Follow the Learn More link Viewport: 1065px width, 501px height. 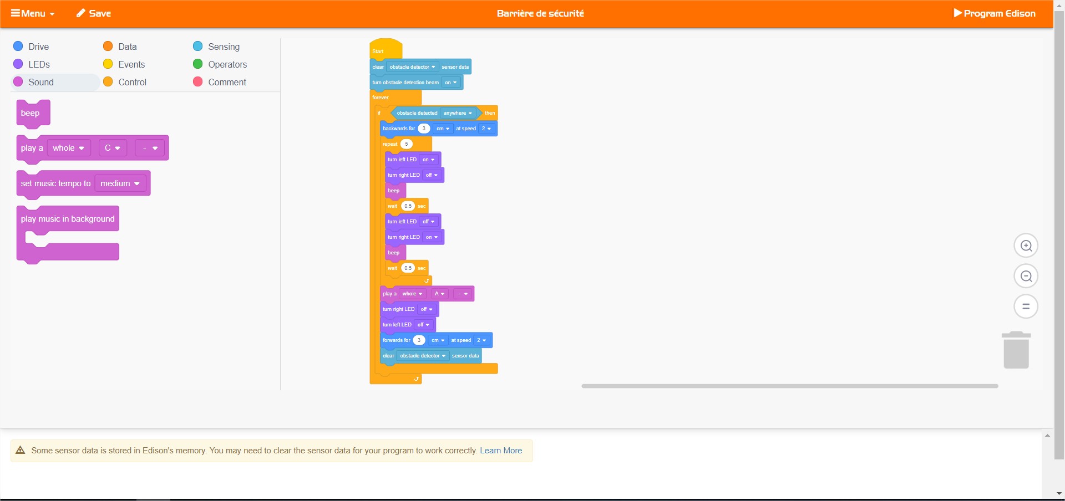500,451
